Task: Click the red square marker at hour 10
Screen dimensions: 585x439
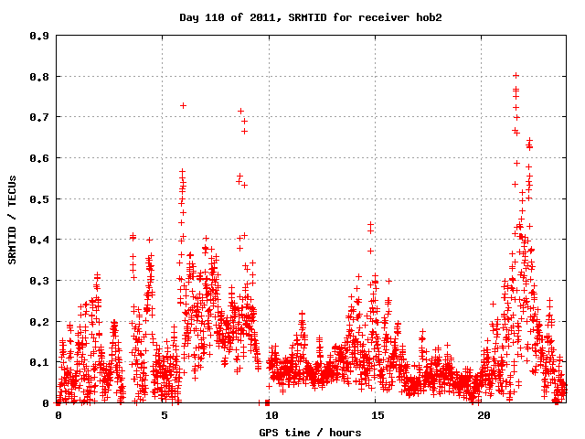Action: click(x=268, y=402)
